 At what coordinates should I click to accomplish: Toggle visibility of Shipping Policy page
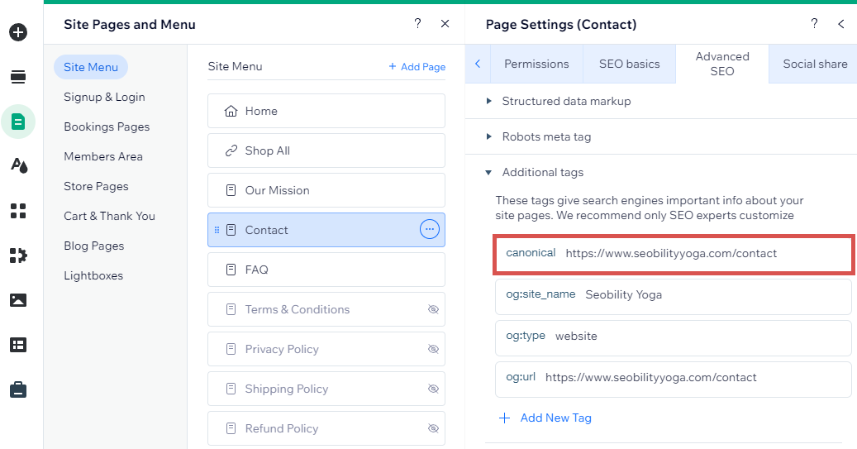tap(433, 389)
